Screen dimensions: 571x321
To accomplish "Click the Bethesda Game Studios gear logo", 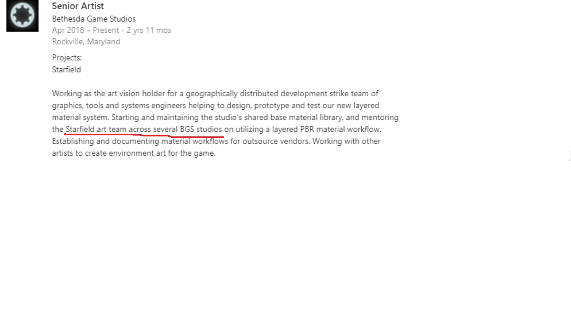I will tap(22, 15).
